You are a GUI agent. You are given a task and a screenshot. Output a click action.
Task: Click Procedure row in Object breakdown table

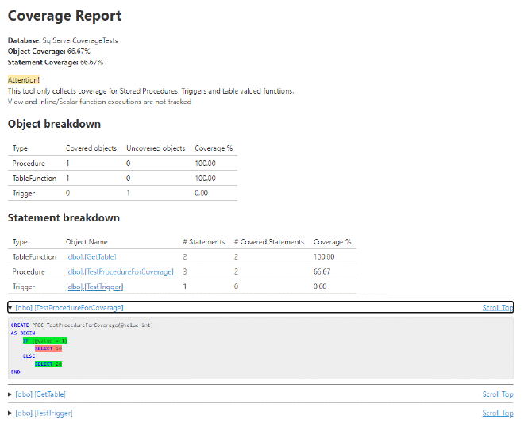(x=122, y=164)
